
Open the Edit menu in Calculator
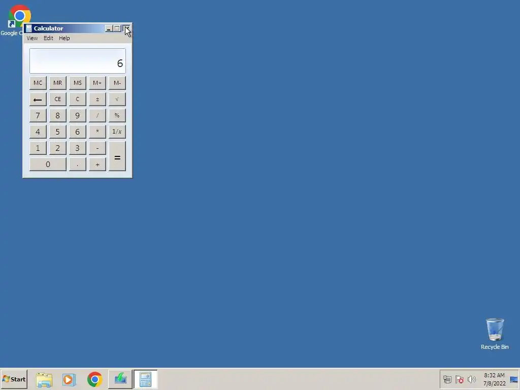click(48, 38)
